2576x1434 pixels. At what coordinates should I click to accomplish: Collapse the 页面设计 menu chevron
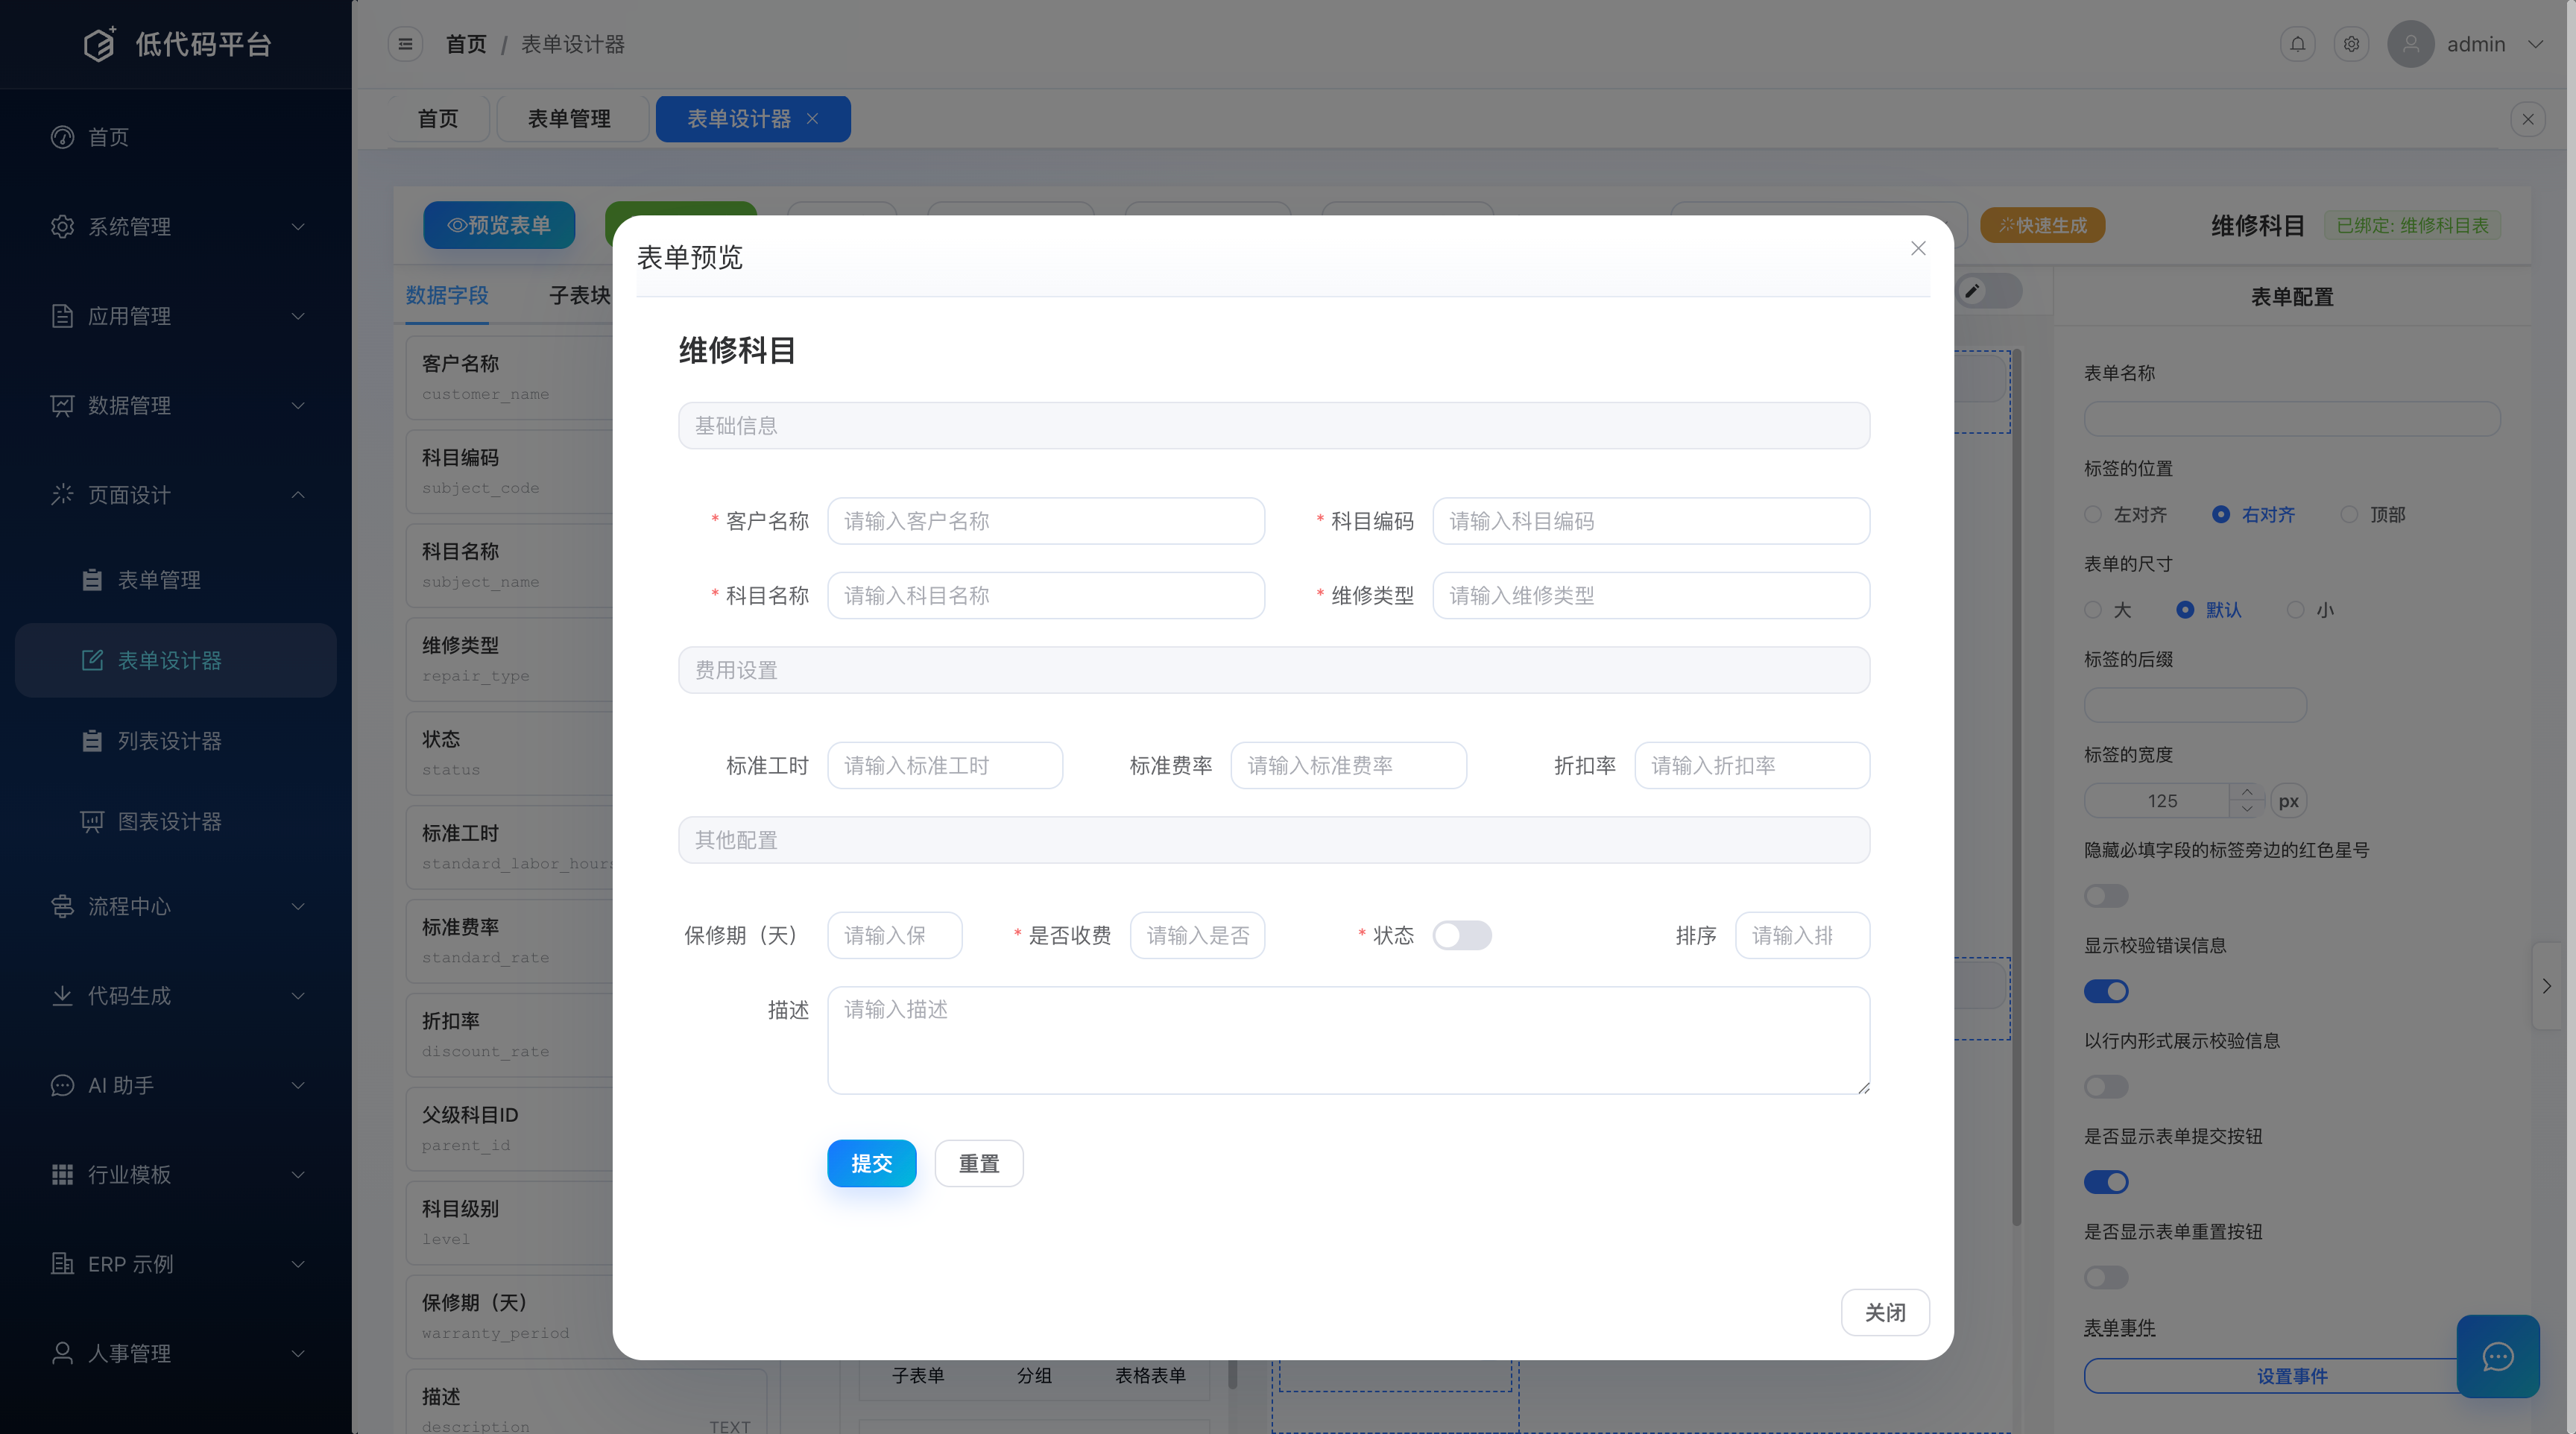[x=298, y=495]
